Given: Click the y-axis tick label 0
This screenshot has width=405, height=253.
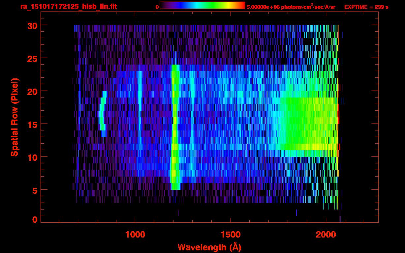Looking at the screenshot, I should point(35,220).
